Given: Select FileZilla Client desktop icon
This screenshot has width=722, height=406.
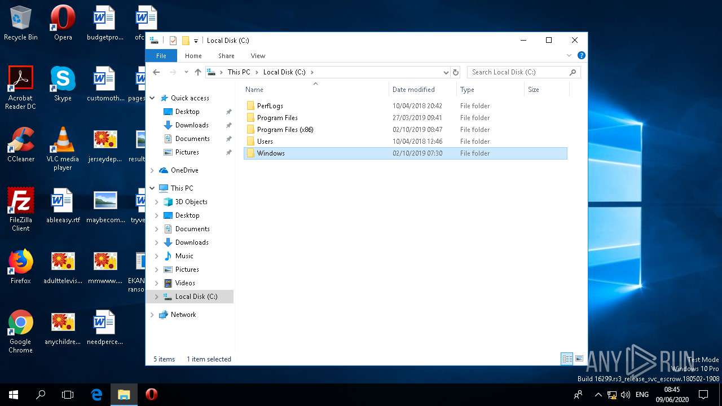Looking at the screenshot, I should tap(21, 210).
